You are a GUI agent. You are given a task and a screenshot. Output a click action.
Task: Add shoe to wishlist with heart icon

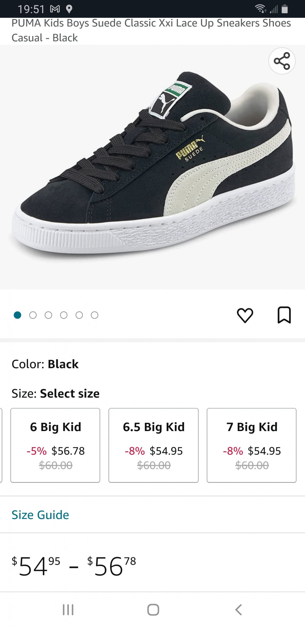pyautogui.click(x=245, y=315)
